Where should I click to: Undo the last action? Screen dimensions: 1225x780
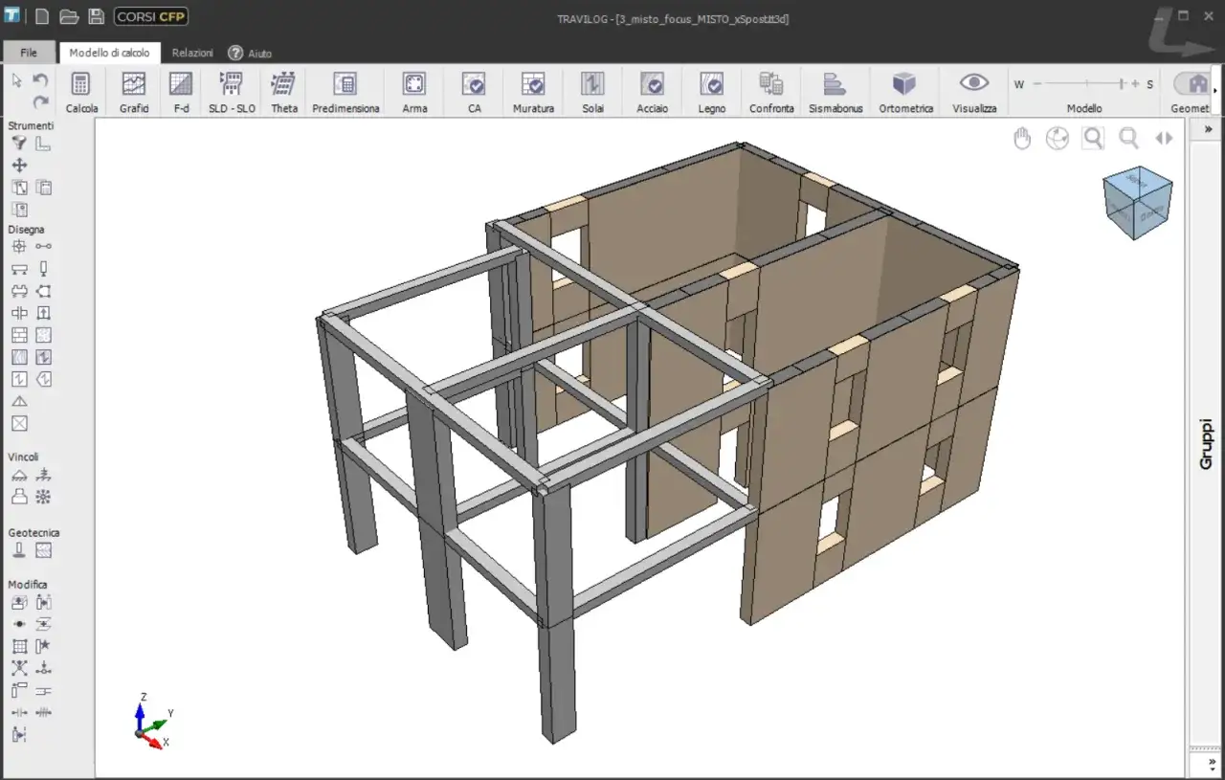pos(40,80)
